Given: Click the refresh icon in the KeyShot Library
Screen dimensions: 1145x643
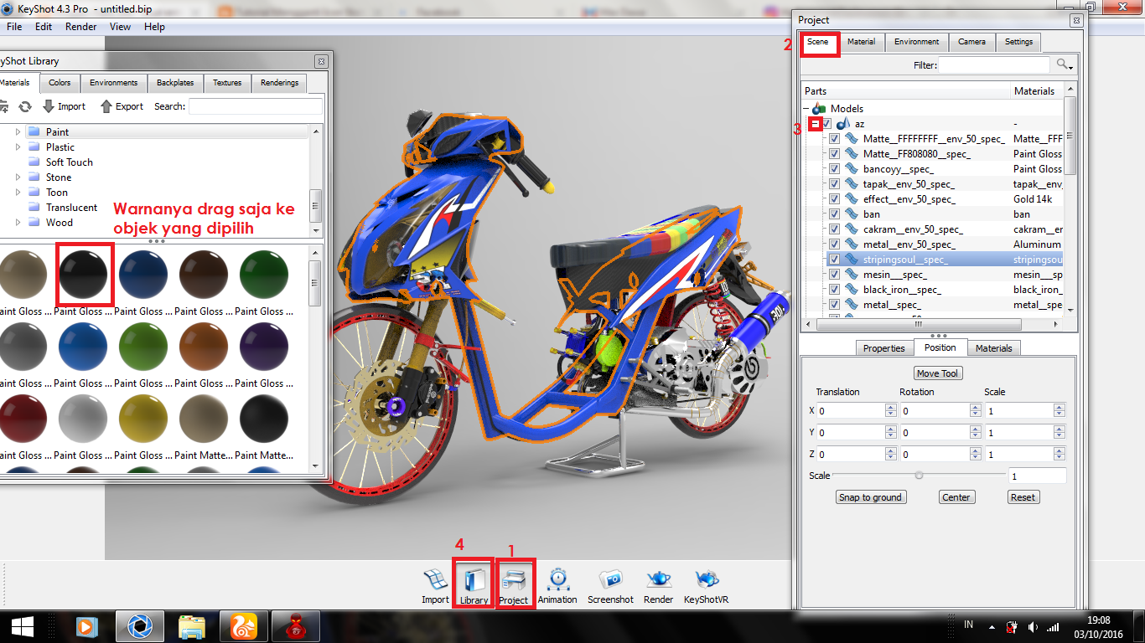Looking at the screenshot, I should point(25,106).
